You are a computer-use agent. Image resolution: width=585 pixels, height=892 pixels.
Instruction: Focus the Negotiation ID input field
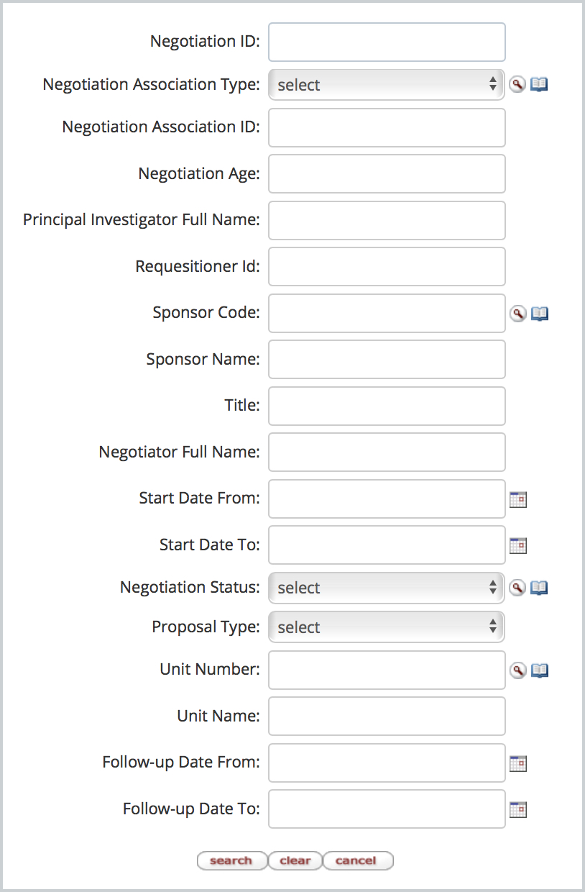point(387,42)
